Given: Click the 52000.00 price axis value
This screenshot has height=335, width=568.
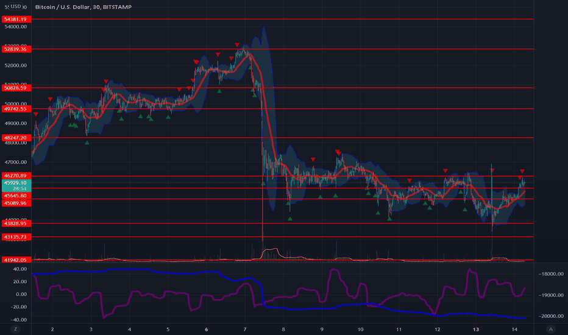Looking at the screenshot, I should (x=16, y=66).
